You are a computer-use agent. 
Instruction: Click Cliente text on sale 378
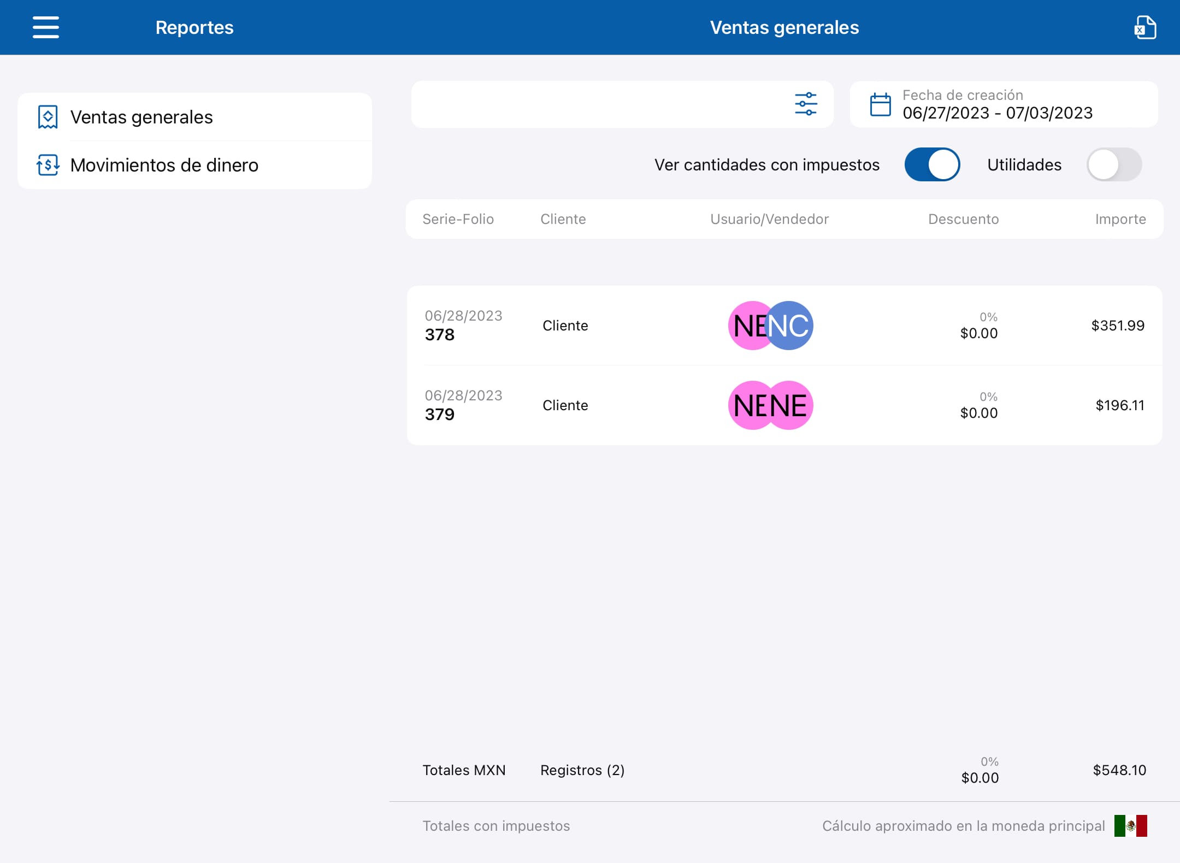tap(565, 326)
